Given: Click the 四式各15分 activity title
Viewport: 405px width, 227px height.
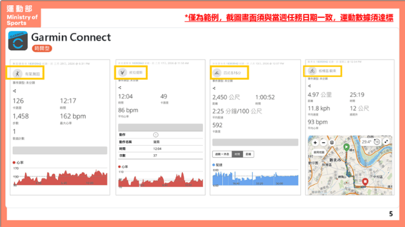Looking at the screenshot, I should [232, 73].
